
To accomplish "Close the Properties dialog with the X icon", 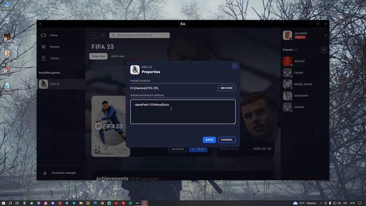I will click(x=234, y=66).
